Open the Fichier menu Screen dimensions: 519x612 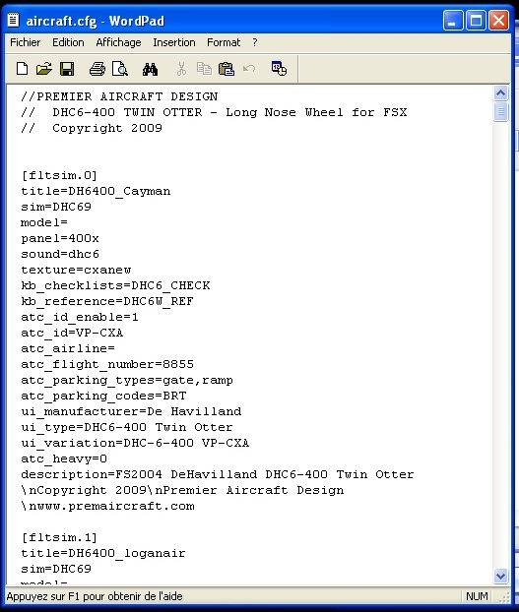pos(25,42)
